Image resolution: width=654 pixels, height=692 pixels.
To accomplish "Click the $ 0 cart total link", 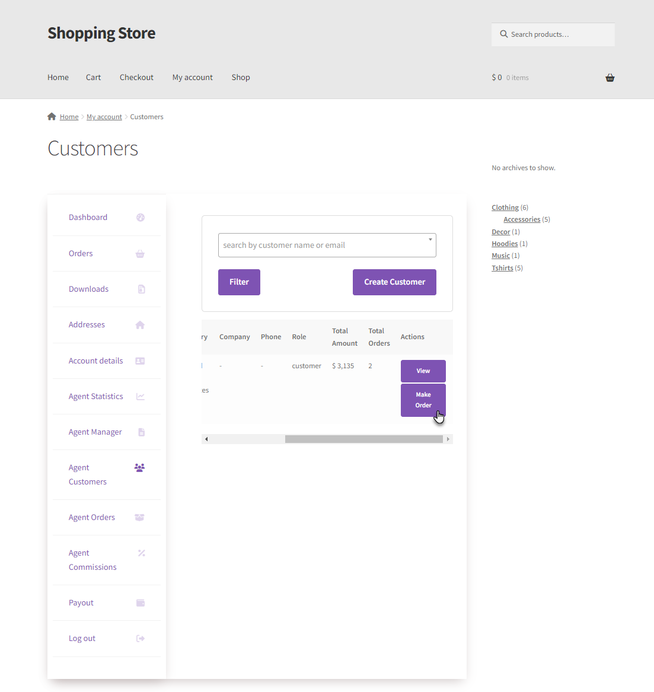I will pyautogui.click(x=497, y=78).
